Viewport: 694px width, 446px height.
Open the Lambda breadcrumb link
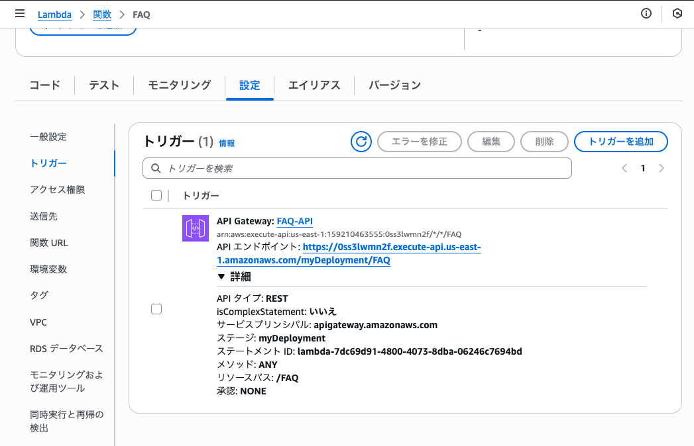coord(54,15)
